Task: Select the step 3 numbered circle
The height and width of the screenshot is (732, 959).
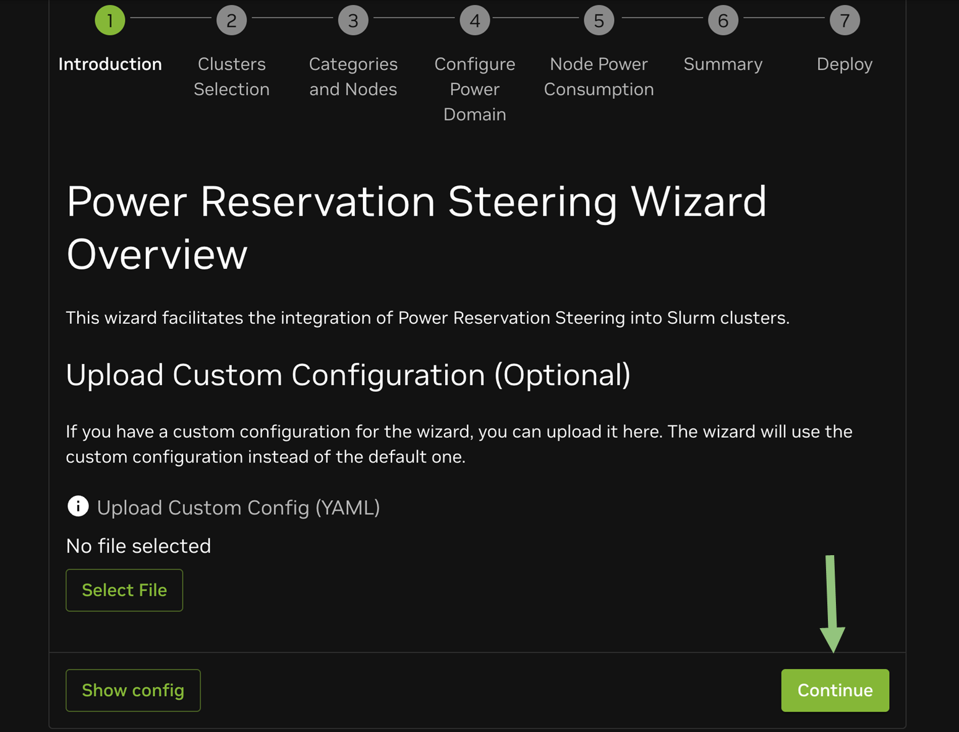Action: [353, 20]
